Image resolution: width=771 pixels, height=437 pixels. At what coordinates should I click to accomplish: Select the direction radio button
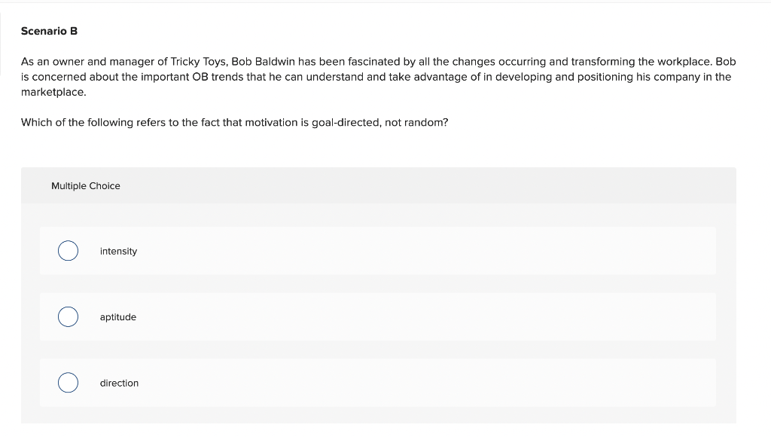click(68, 383)
